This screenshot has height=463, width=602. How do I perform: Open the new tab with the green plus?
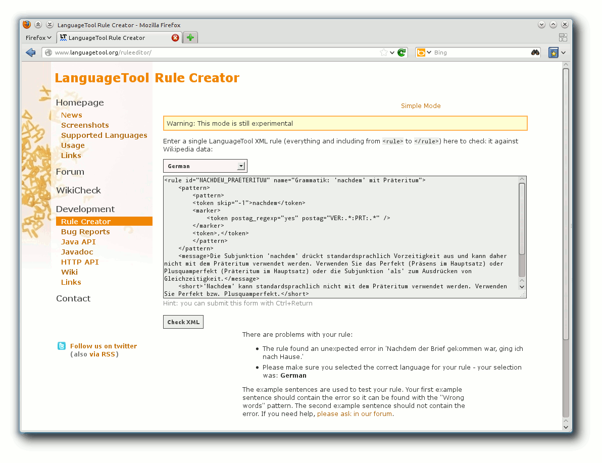[190, 38]
